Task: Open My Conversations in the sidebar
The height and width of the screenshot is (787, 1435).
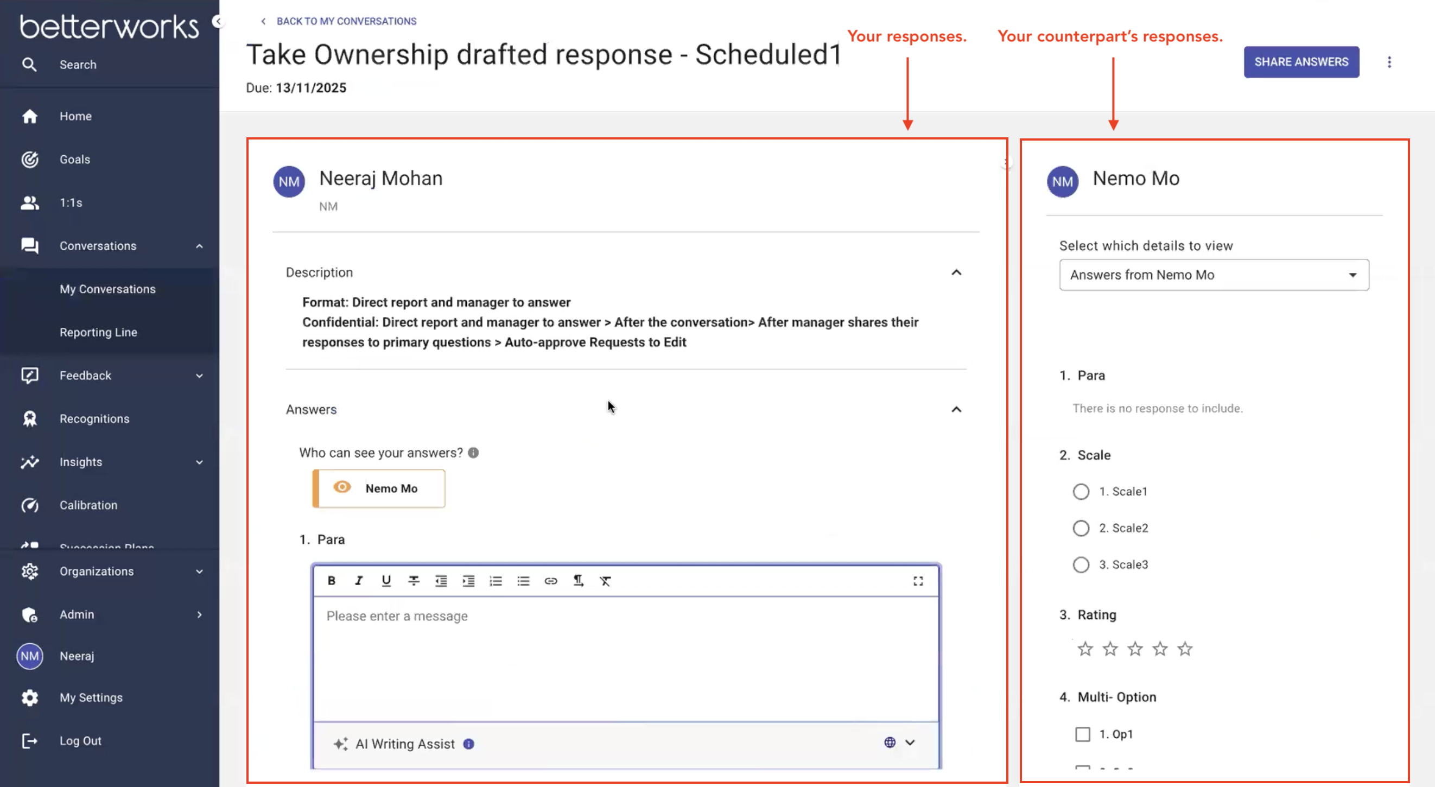Action: click(107, 289)
